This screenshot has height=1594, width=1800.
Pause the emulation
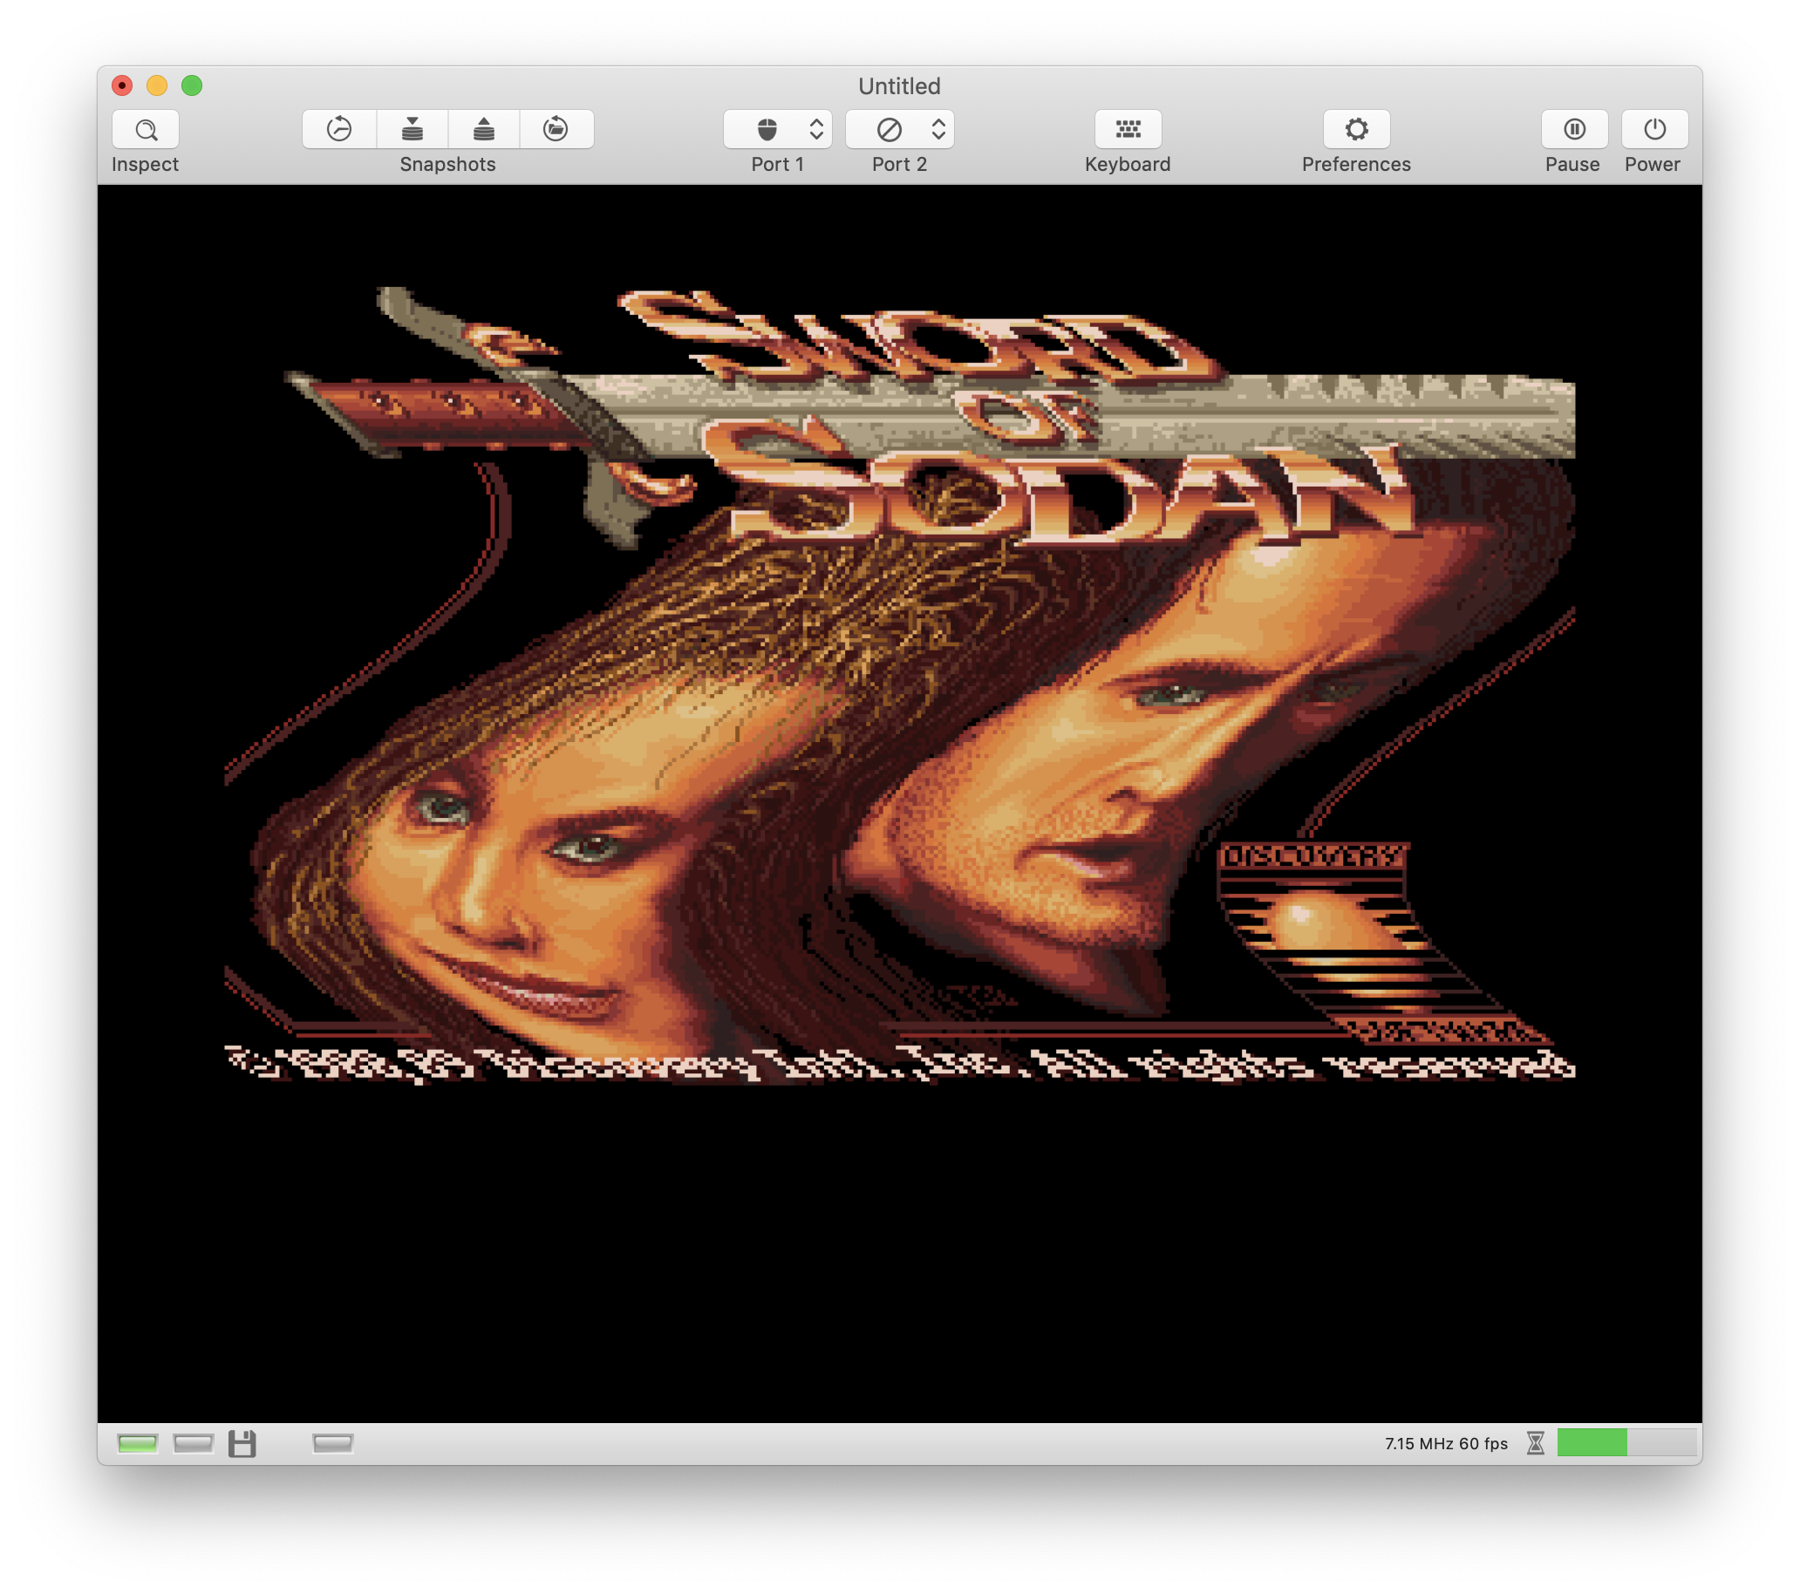tap(1574, 129)
